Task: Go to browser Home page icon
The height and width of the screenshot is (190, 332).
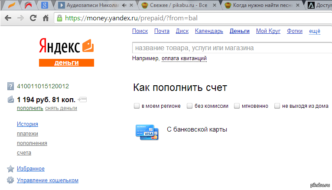Action: 46,18
